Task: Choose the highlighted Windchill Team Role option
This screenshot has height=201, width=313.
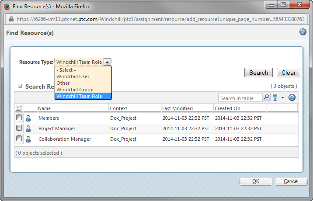Action: click(83, 96)
